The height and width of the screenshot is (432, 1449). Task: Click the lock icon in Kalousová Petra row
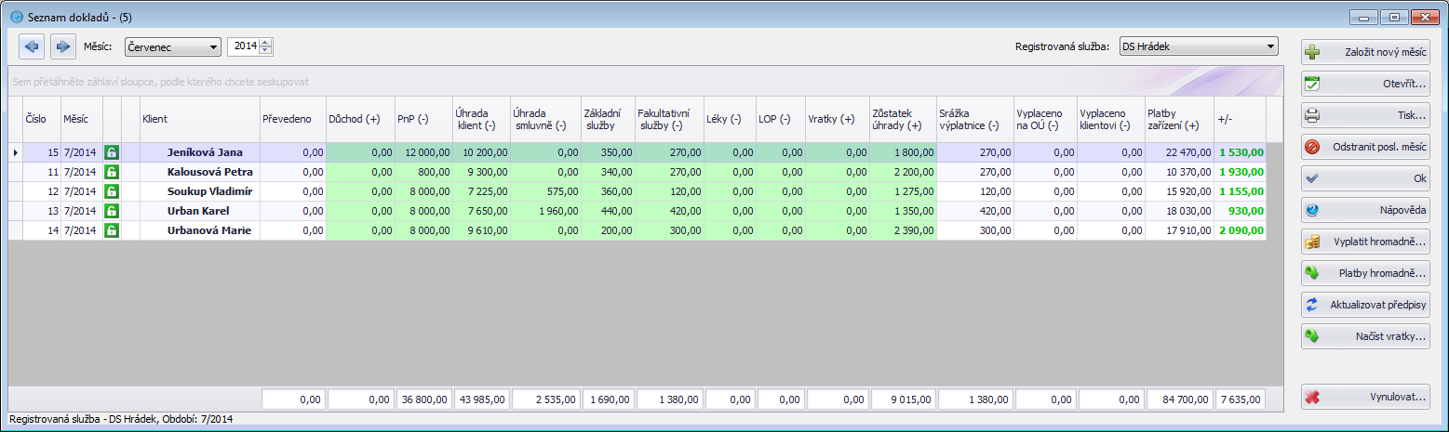click(112, 171)
